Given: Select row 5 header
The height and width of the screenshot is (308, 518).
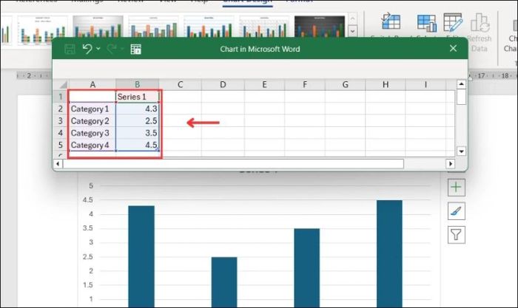Looking at the screenshot, I should pos(61,145).
